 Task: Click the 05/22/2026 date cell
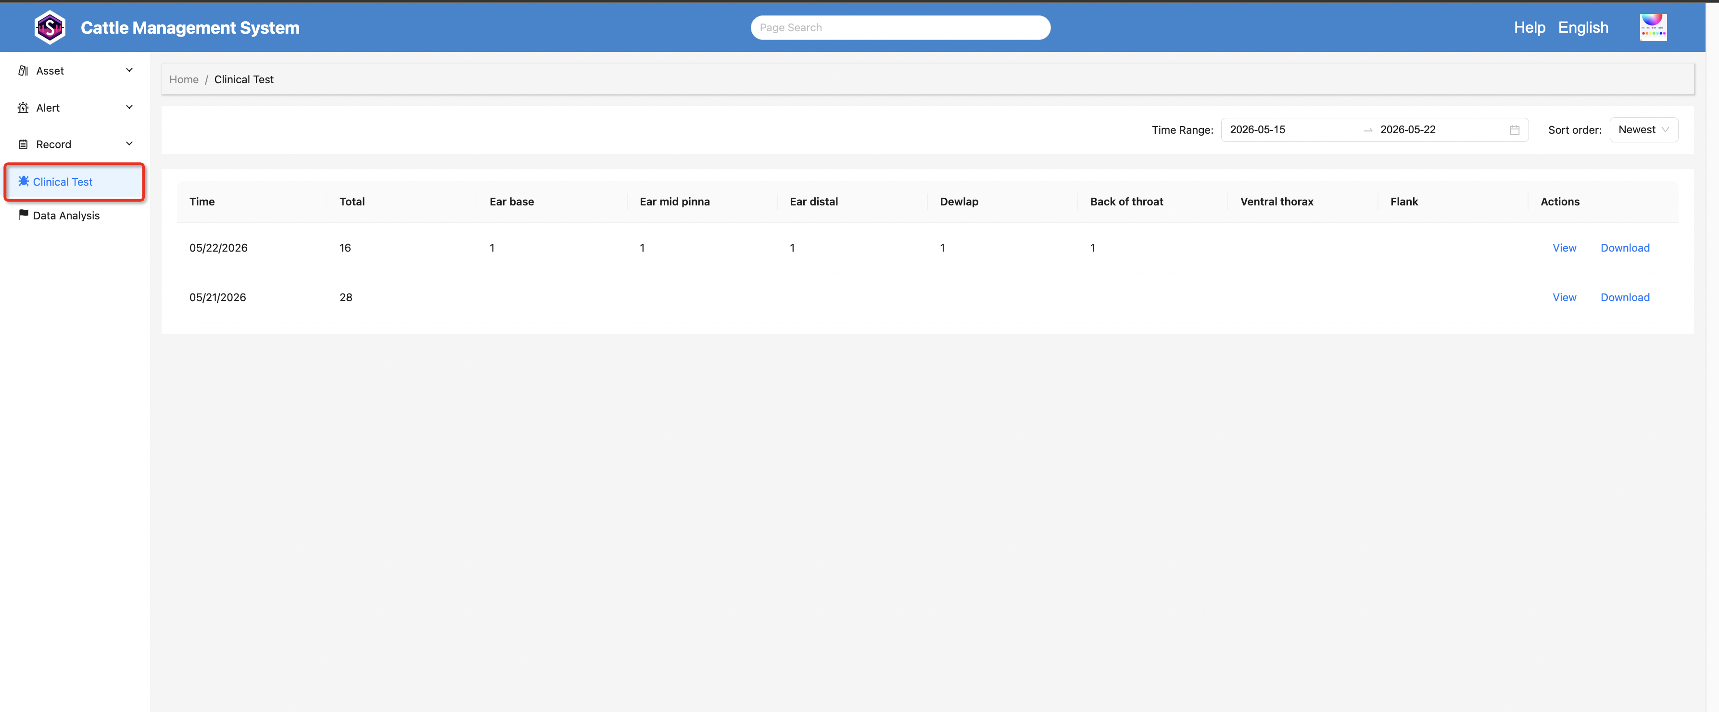point(218,248)
